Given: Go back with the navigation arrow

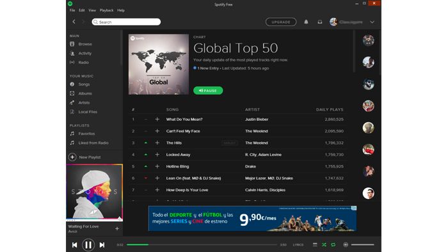Looking at the screenshot, I should coord(74,22).
